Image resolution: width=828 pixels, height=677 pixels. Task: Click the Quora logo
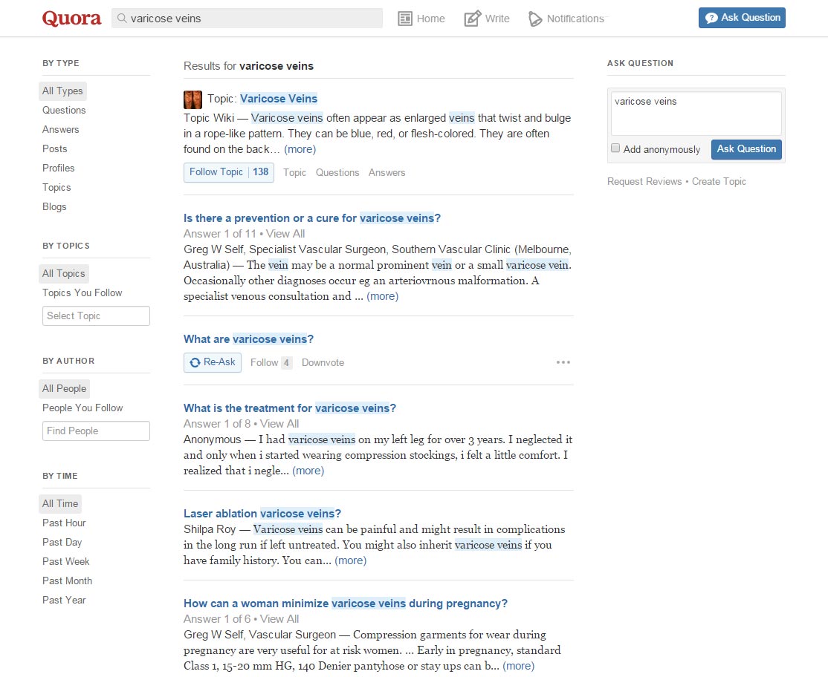pyautogui.click(x=71, y=19)
